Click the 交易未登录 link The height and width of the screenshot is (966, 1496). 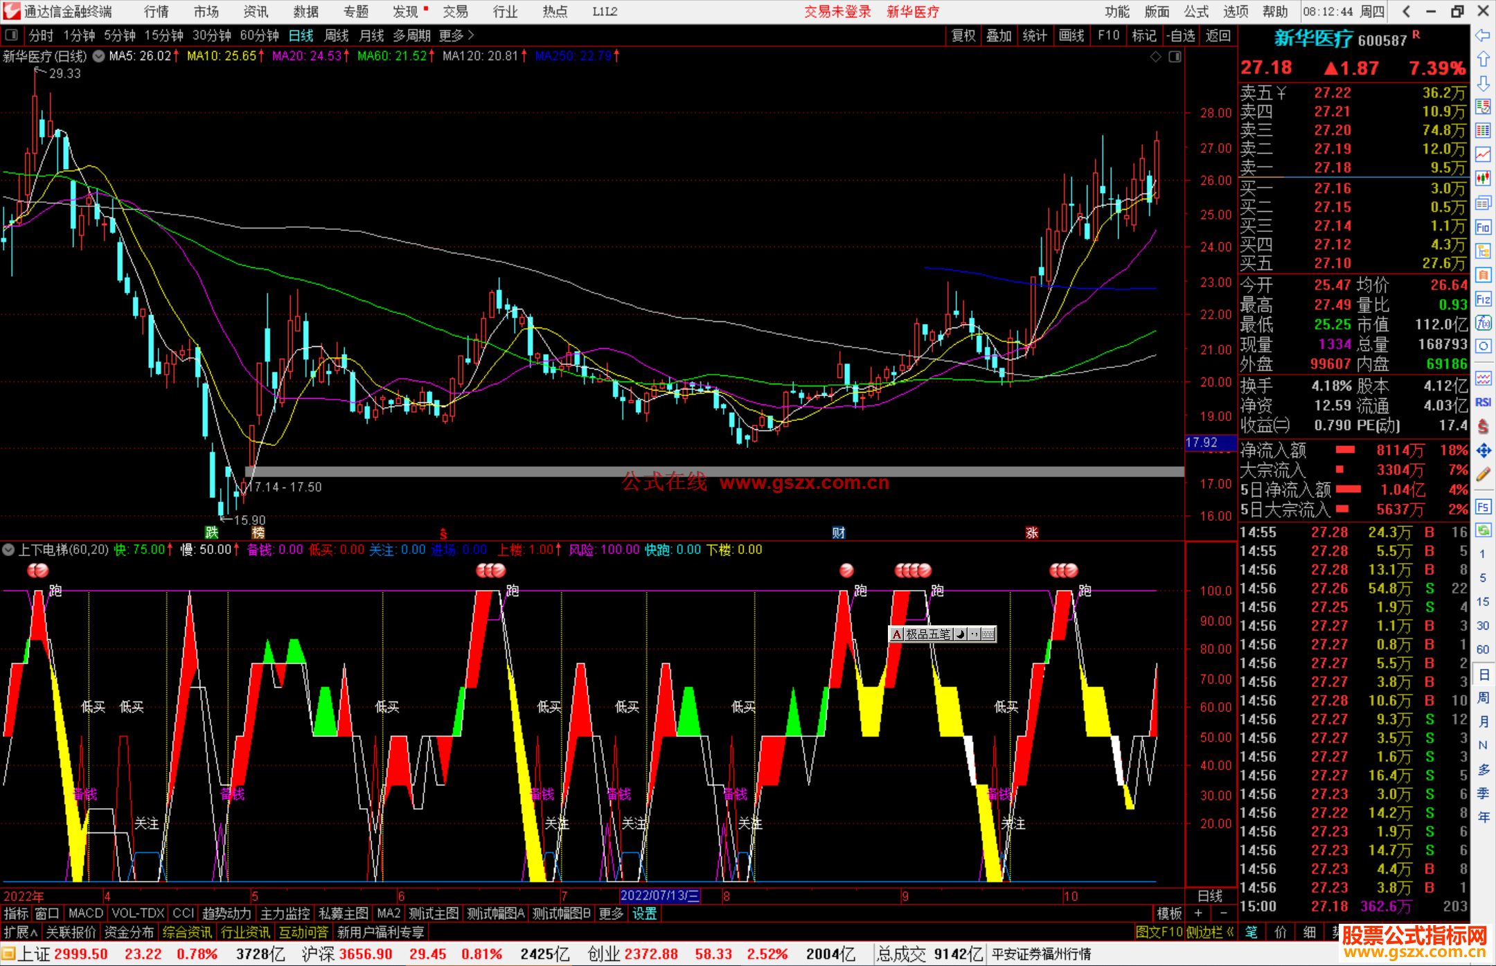[837, 12]
